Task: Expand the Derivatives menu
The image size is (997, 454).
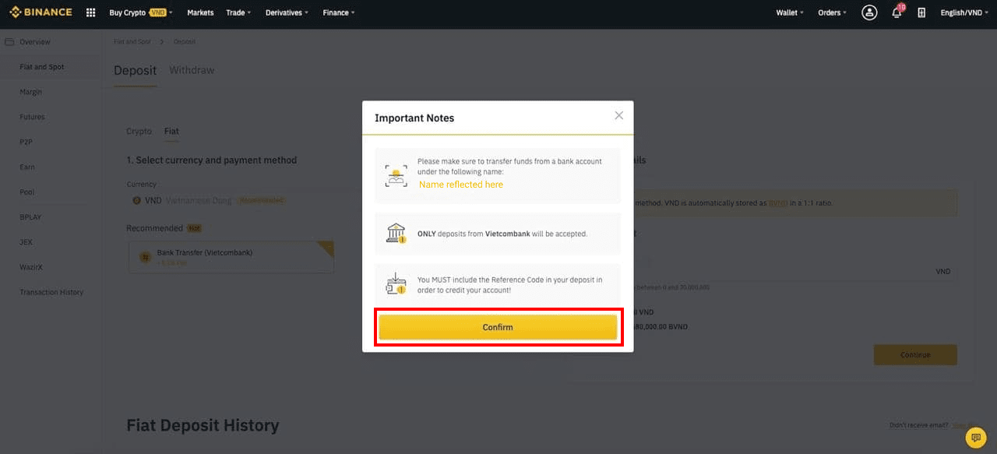Action: 287,12
